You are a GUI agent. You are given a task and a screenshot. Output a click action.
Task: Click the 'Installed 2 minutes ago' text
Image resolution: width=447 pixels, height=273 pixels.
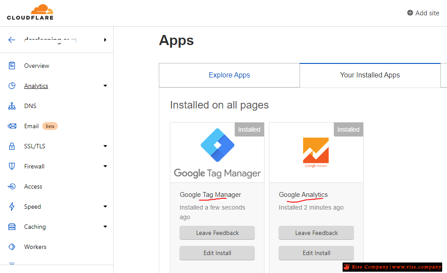[x=311, y=207]
